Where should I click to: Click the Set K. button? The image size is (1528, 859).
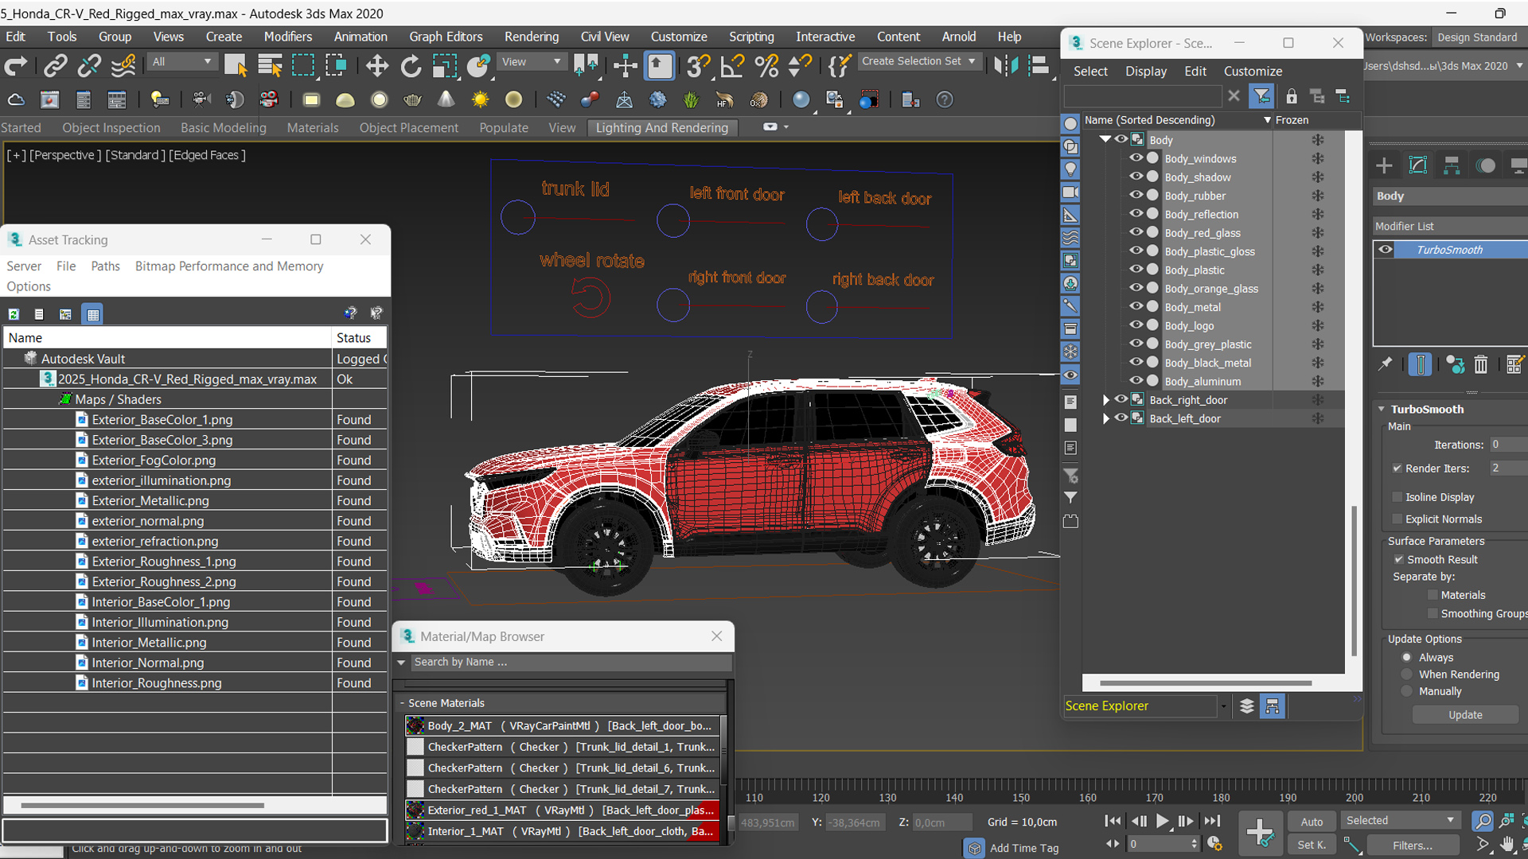1312,845
